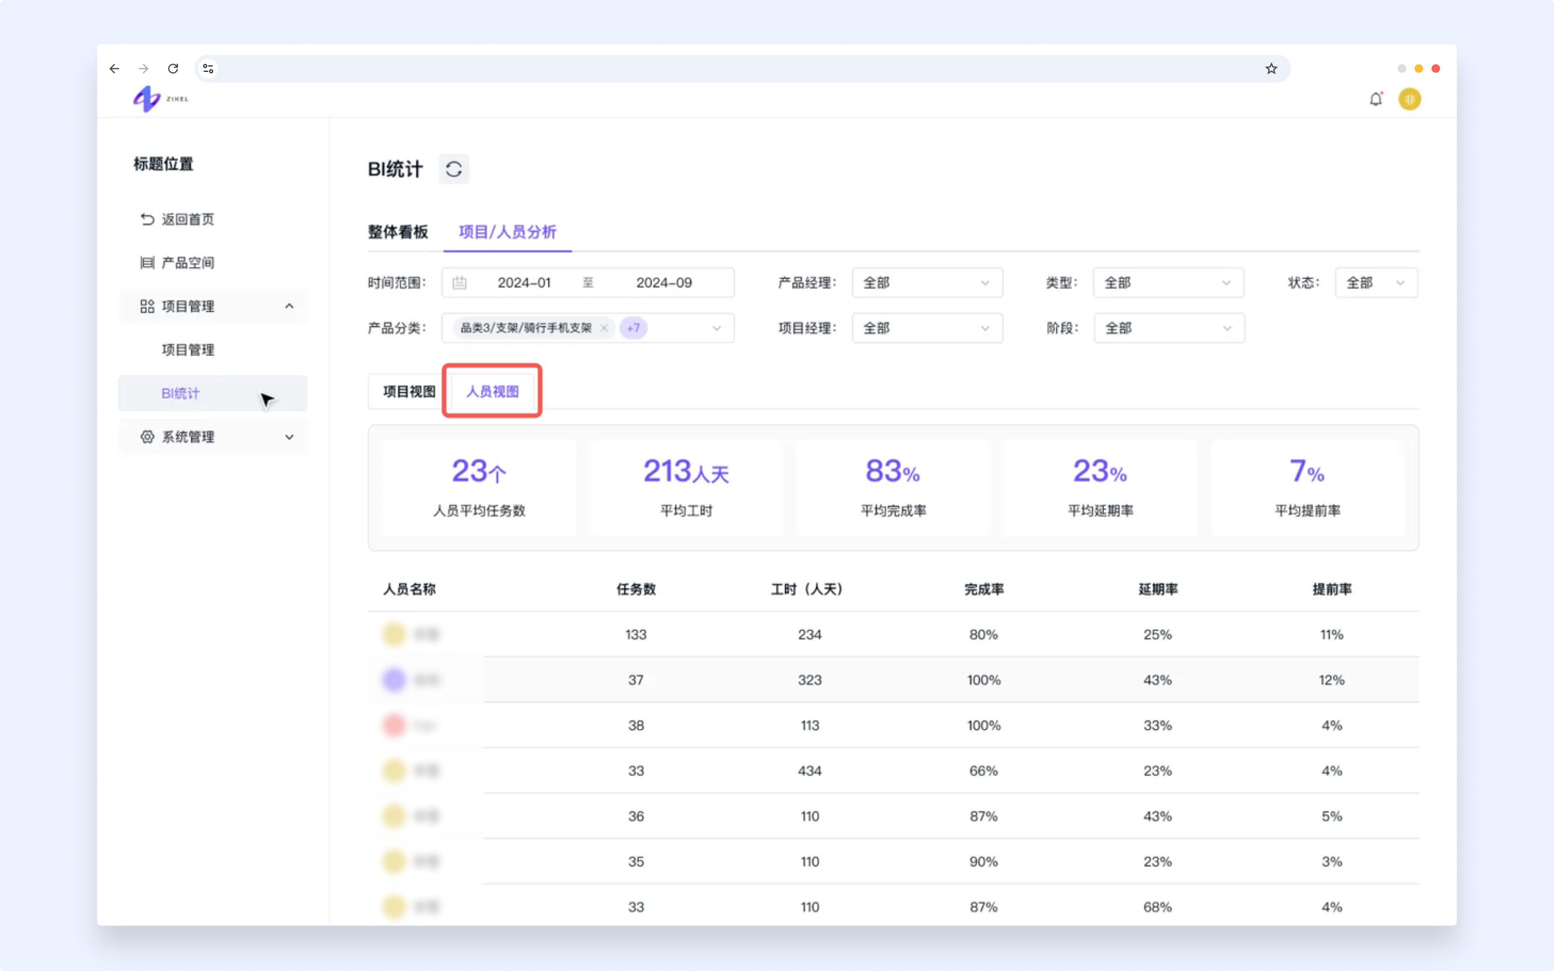Select BI统计 in sidebar

coord(213,393)
